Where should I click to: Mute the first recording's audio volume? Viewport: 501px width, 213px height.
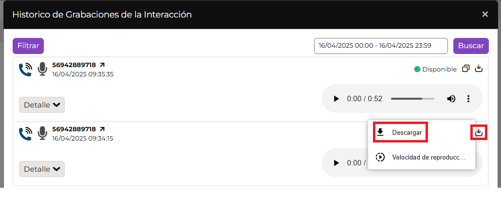tap(451, 99)
